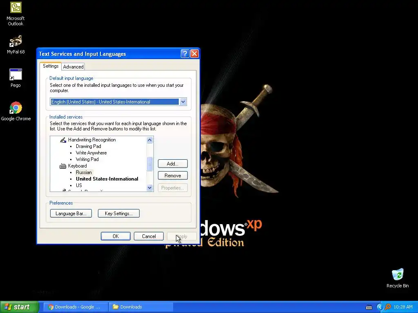Select the Google Chrome desktop icon
Viewport: 418px width, 313px height.
tap(16, 111)
